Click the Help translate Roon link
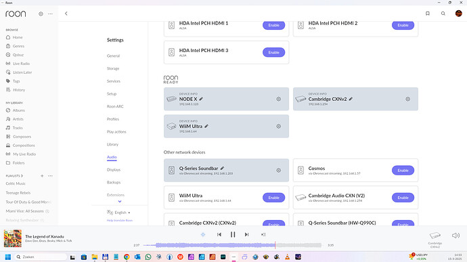Image resolution: width=467 pixels, height=262 pixels. (x=120, y=220)
